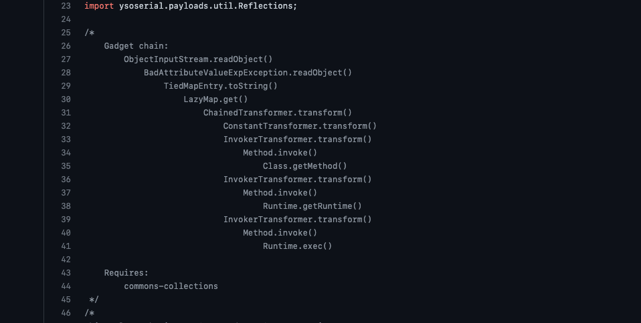Select line number 25 in the gutter
Screen dimensions: 641x323
coord(66,33)
